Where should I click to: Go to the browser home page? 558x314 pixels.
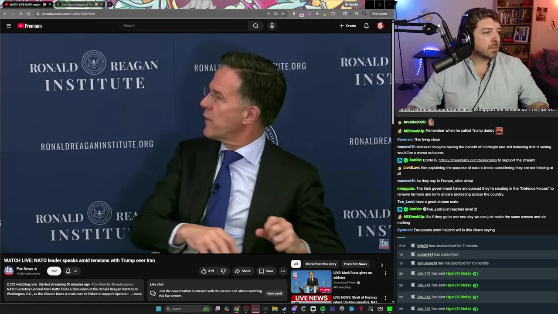pyautogui.click(x=28, y=14)
